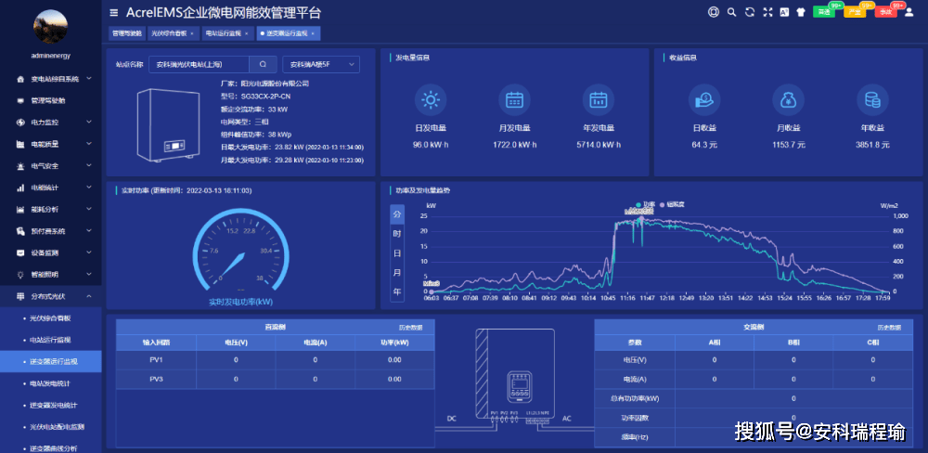Expand the 预付费系统 sidebar menu chevron
This screenshot has height=453, width=928.
[x=89, y=231]
